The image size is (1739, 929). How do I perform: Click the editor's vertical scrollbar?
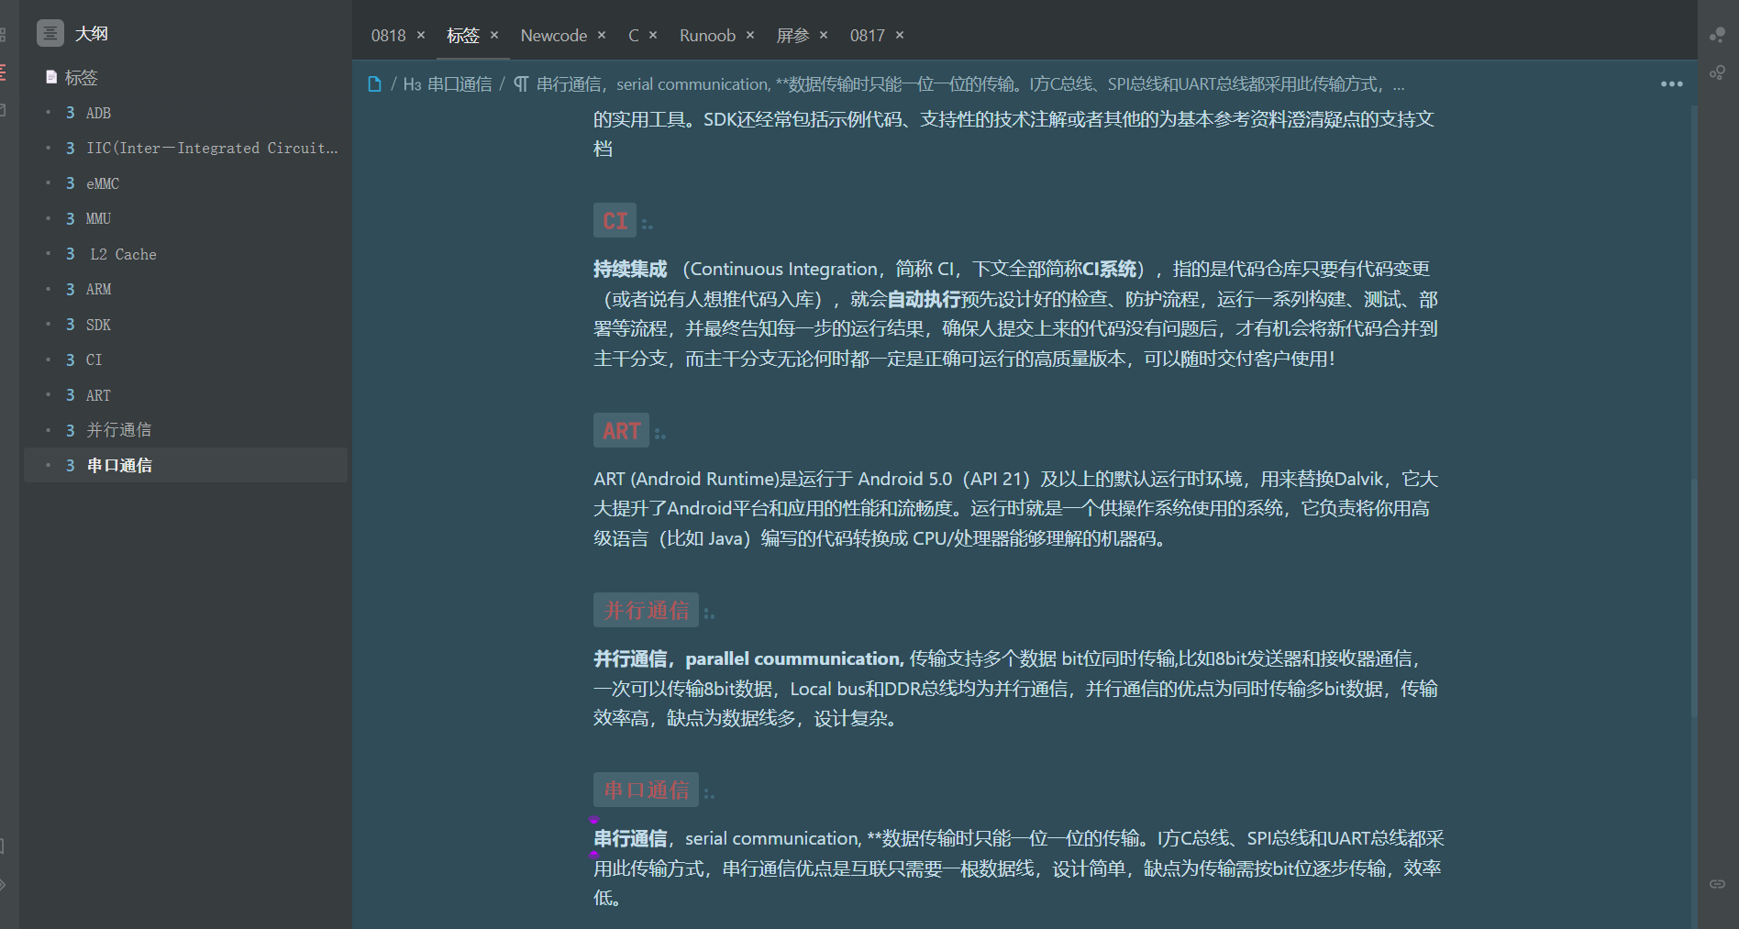(1693, 596)
